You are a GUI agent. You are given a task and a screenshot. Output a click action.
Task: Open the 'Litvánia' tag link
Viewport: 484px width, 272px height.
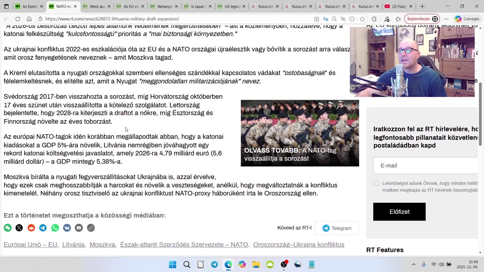coord(74,245)
